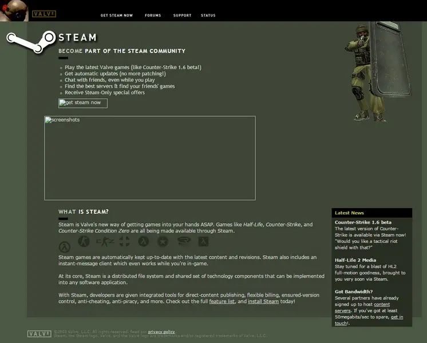Click the Ricochet disc game icon

(184, 241)
